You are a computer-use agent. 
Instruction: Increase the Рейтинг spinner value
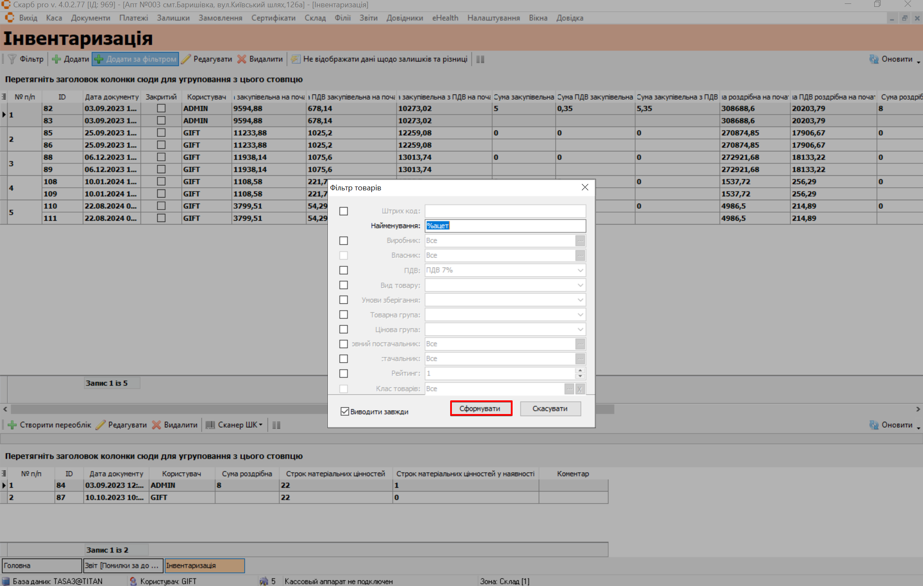(580, 370)
